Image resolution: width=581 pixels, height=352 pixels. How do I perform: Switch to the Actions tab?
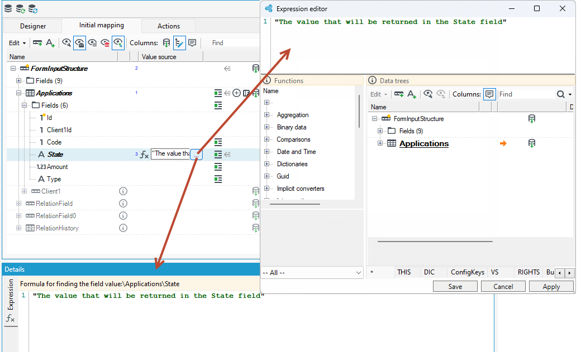tap(169, 26)
